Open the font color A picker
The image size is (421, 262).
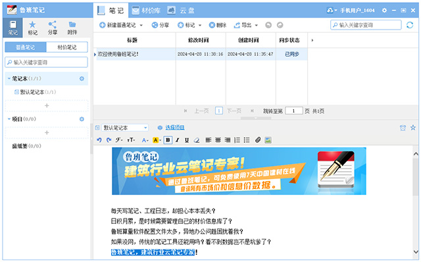pos(145,140)
